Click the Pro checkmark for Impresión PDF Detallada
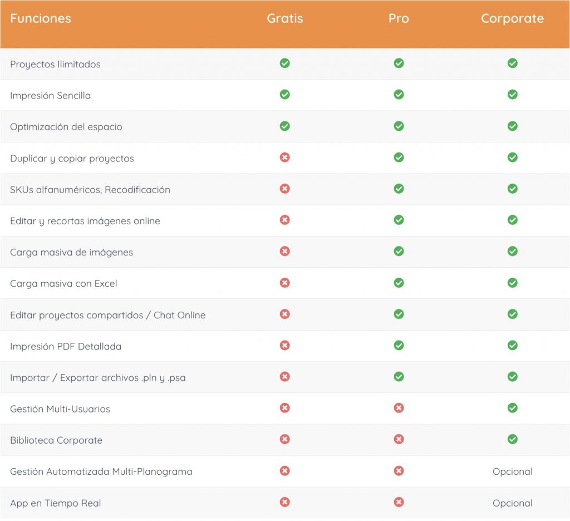 (399, 346)
